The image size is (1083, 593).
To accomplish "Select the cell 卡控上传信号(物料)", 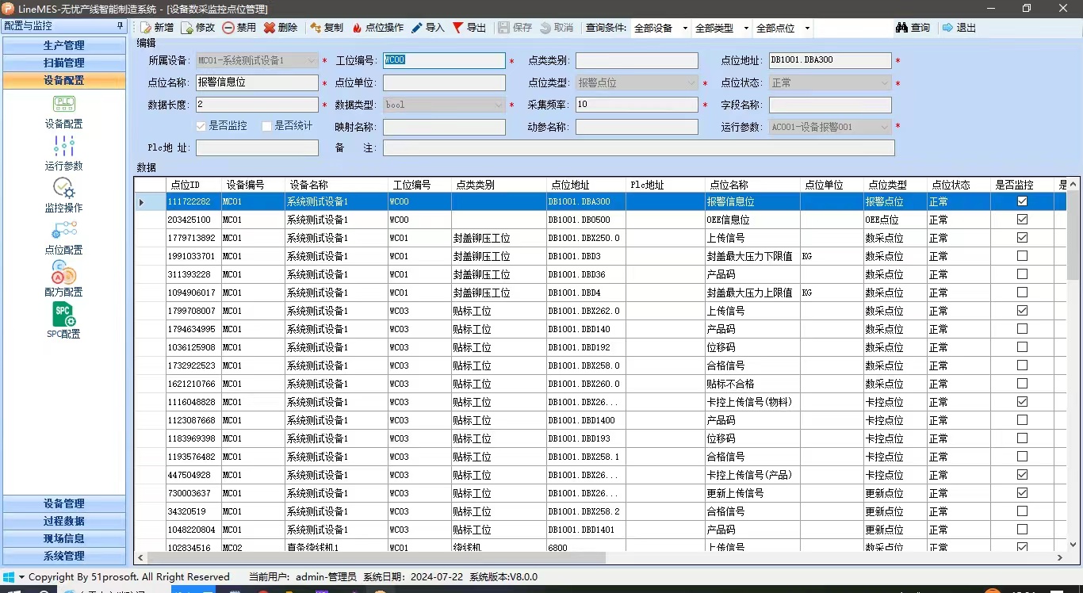I will [752, 402].
